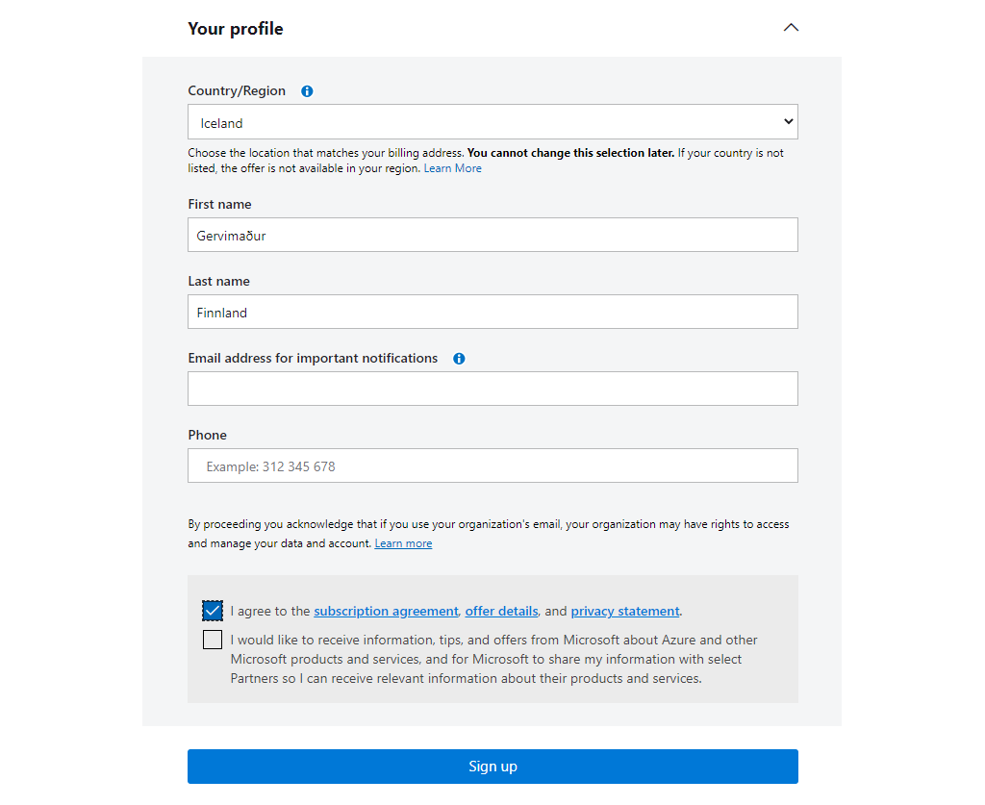Screen dimensions: 985x805
Task: Uncheck the subscription agreement checkbox
Action: [213, 611]
